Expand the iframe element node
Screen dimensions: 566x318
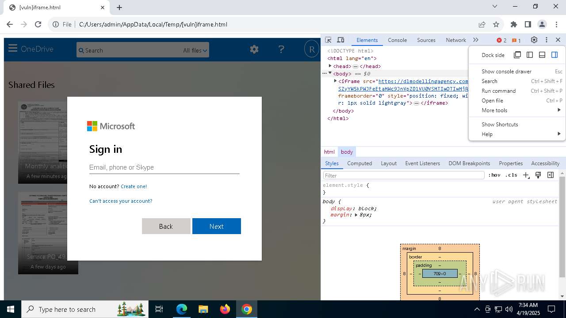(x=335, y=81)
